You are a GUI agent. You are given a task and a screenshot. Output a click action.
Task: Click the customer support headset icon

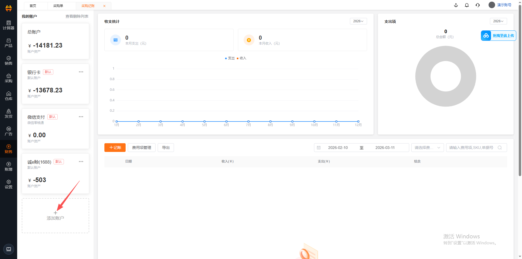point(478,5)
